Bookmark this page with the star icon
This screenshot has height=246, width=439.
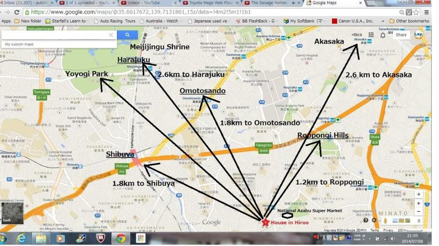point(416,12)
